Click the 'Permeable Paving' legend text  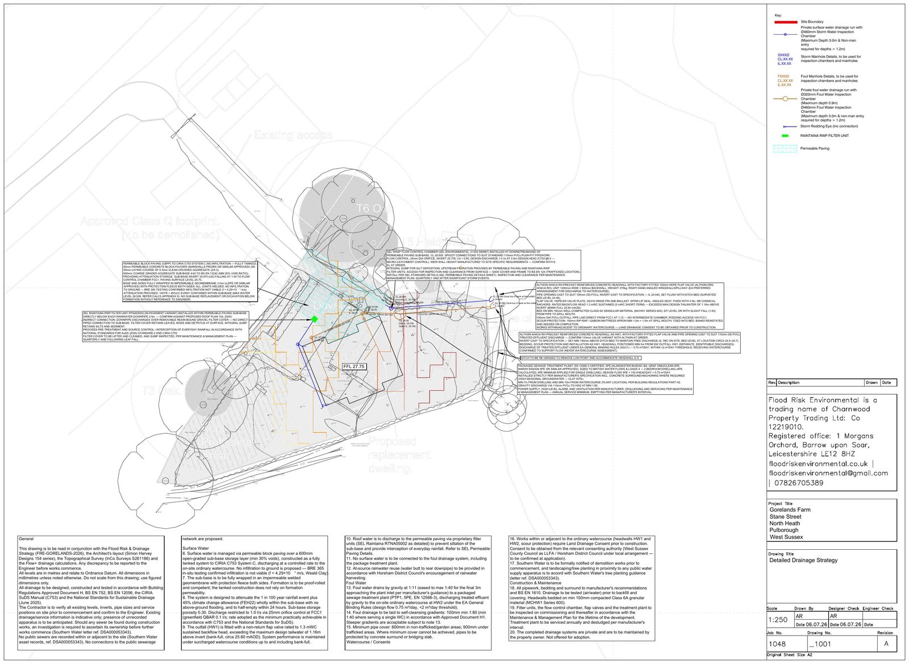click(x=815, y=148)
